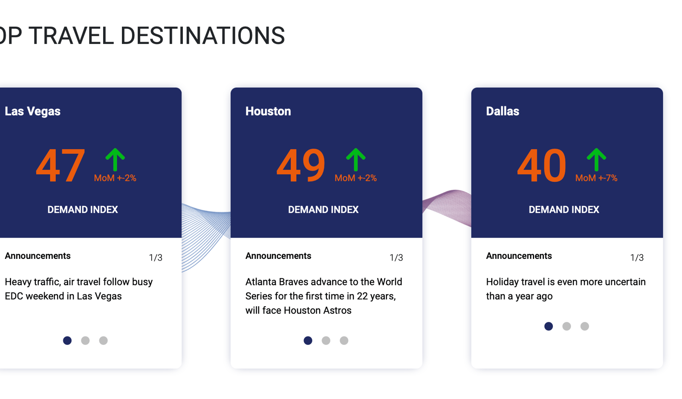
Task: Click the Dallas card title
Action: click(503, 111)
